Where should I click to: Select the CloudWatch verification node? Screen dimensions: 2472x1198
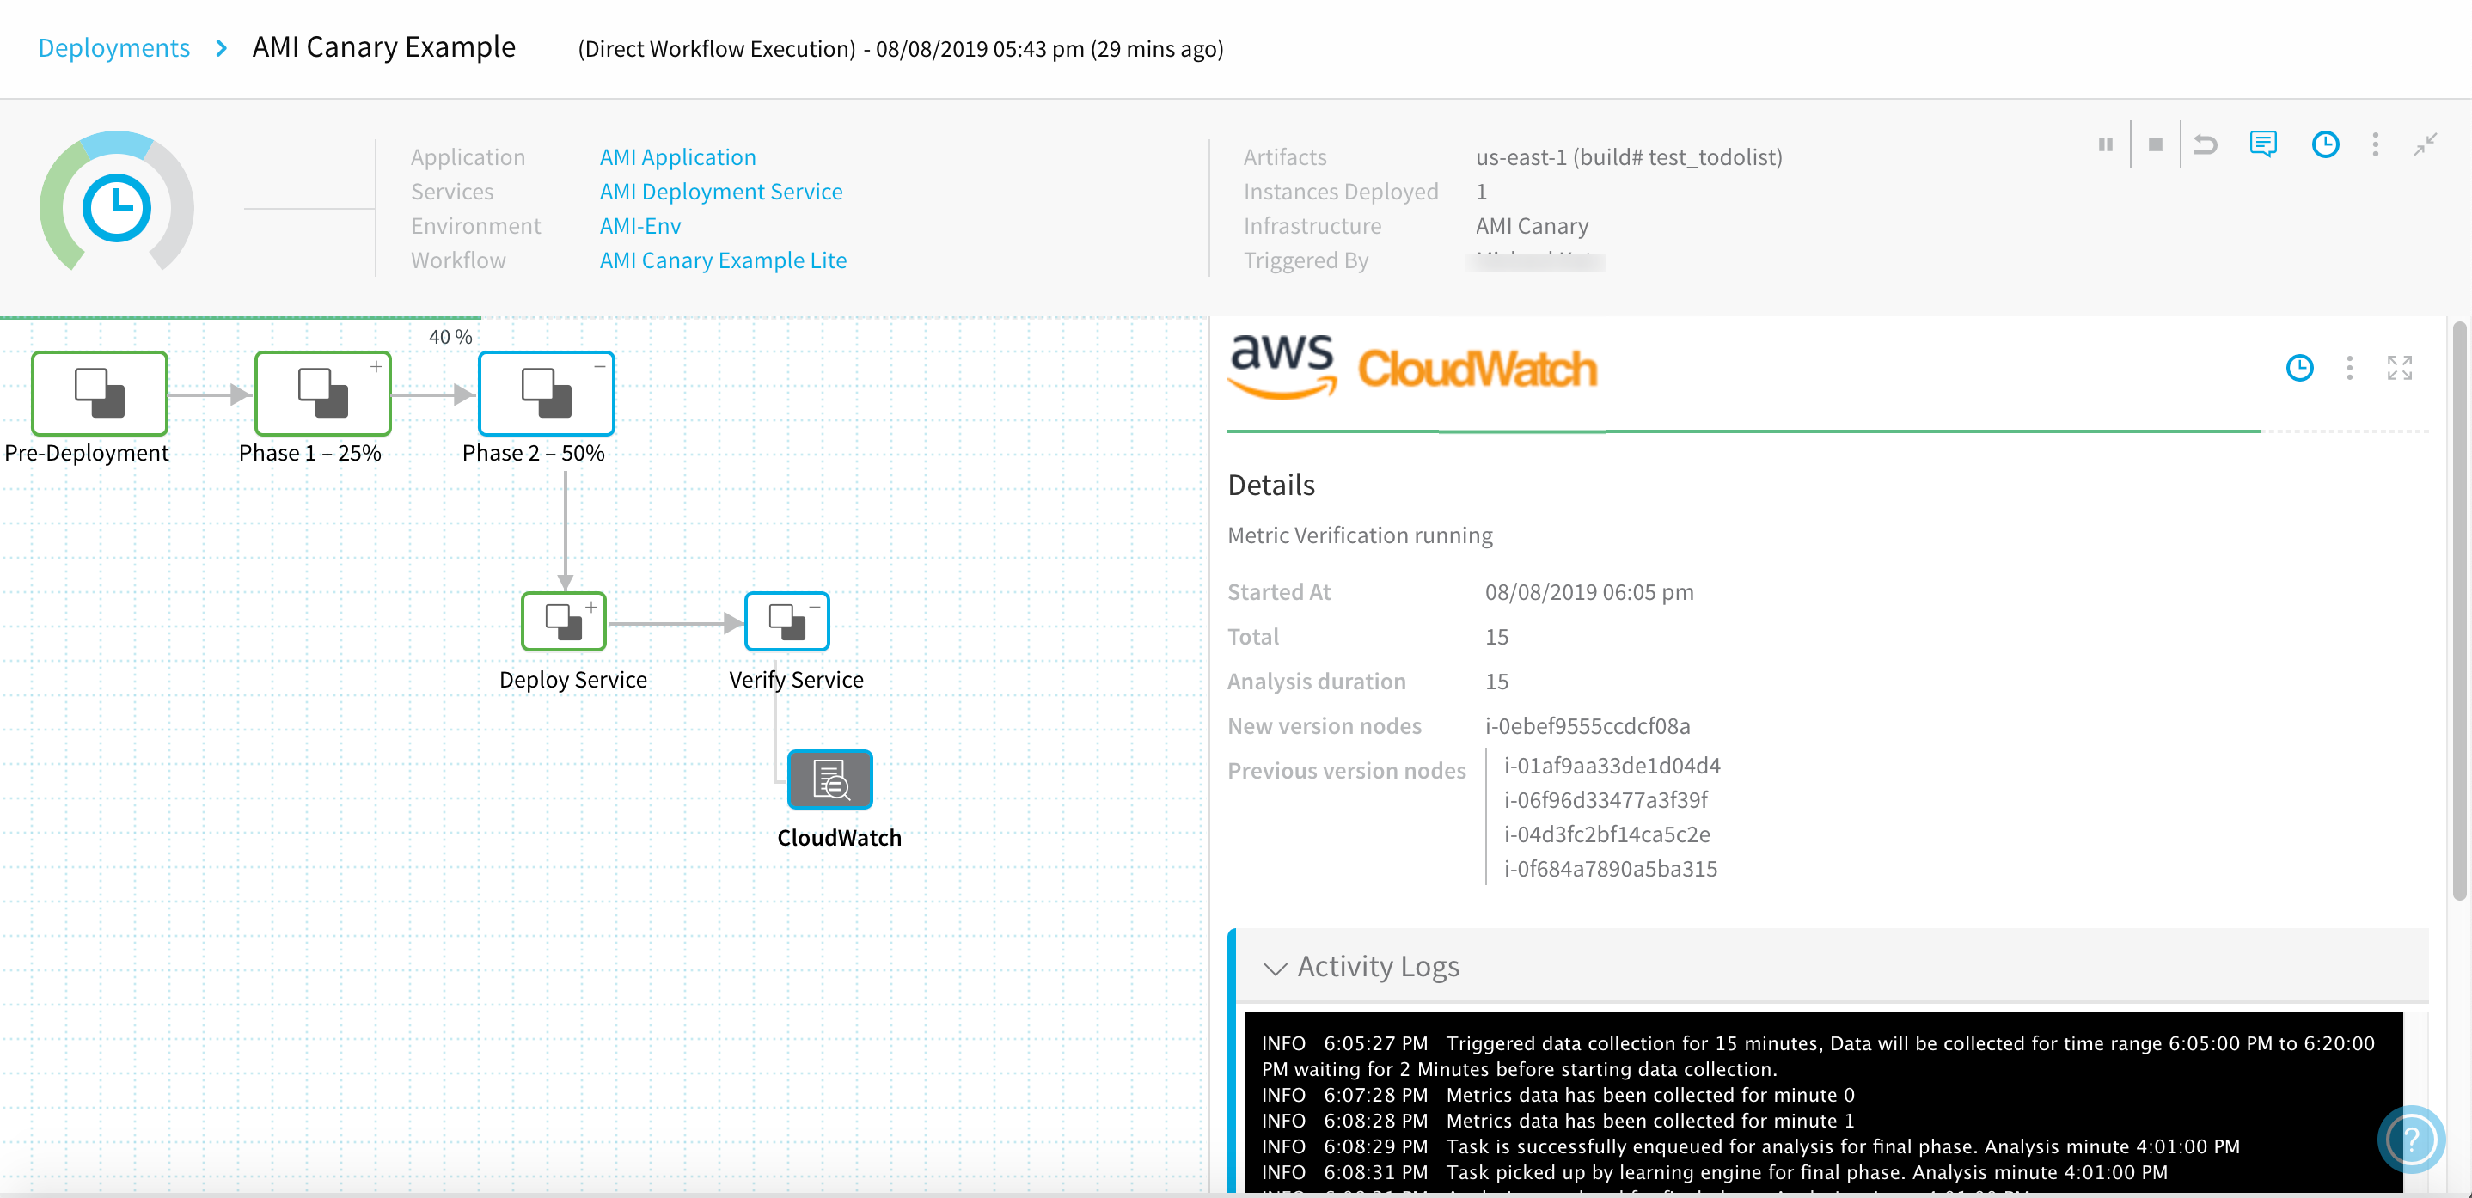point(830,779)
